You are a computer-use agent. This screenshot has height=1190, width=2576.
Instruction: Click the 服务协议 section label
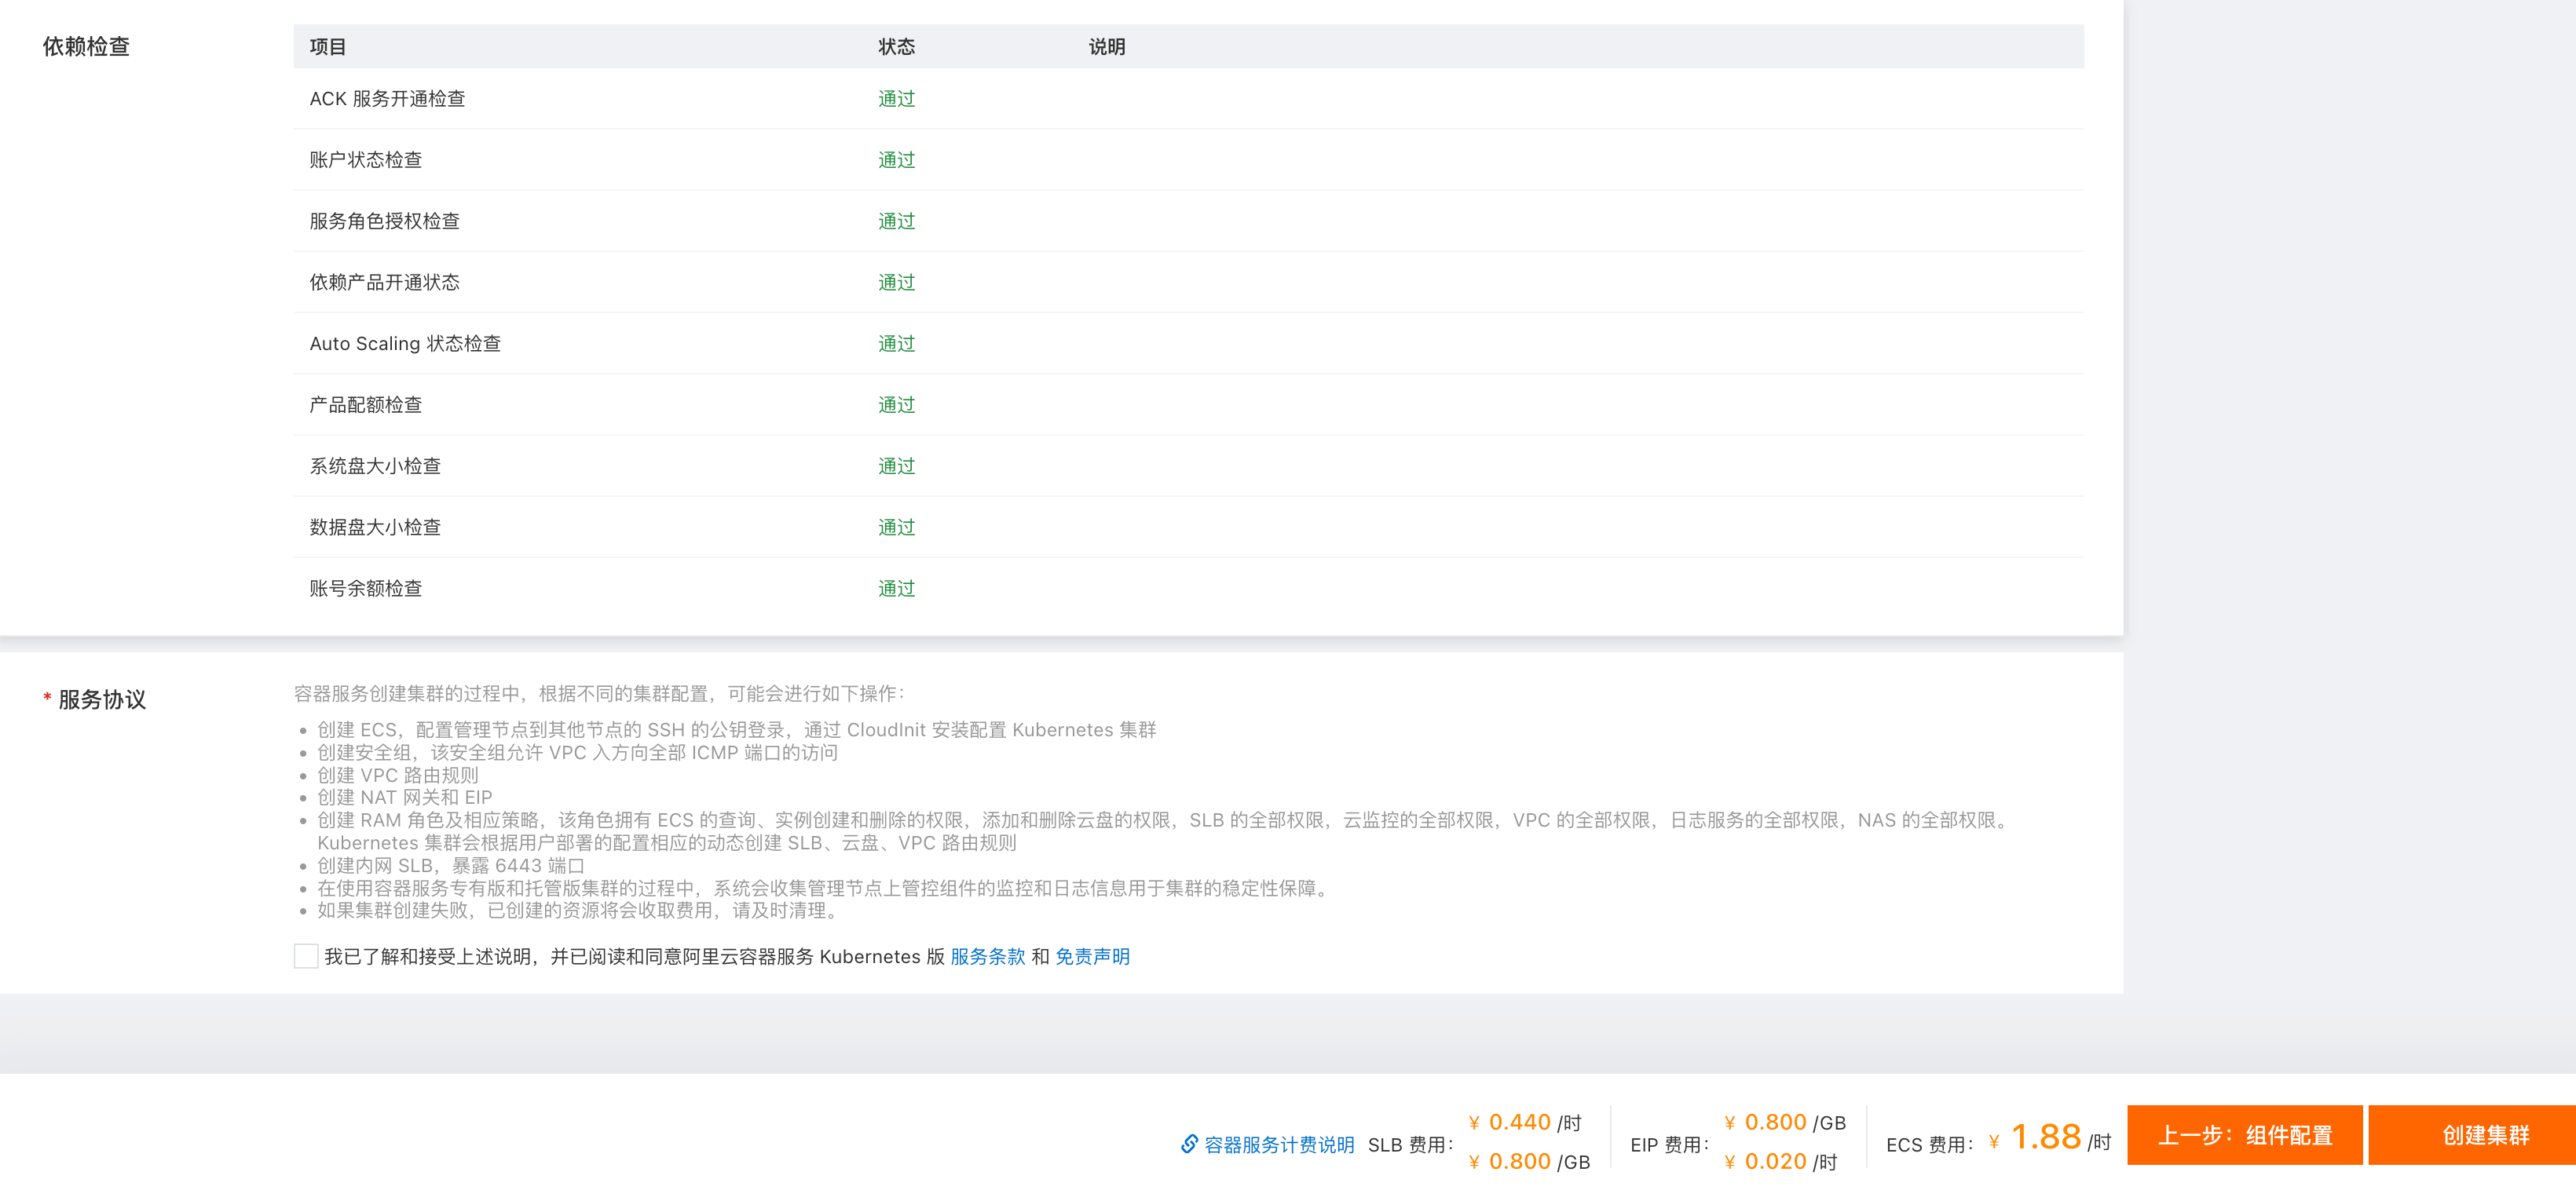[x=101, y=699]
